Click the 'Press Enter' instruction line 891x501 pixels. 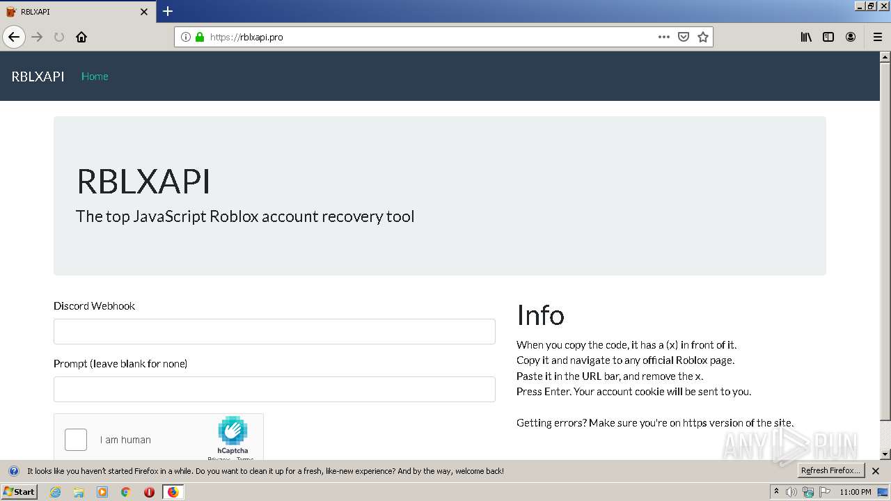(x=633, y=392)
